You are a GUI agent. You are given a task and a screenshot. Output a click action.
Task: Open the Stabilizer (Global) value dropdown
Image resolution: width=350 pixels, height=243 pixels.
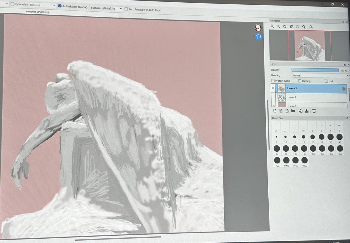pyautogui.click(x=118, y=9)
